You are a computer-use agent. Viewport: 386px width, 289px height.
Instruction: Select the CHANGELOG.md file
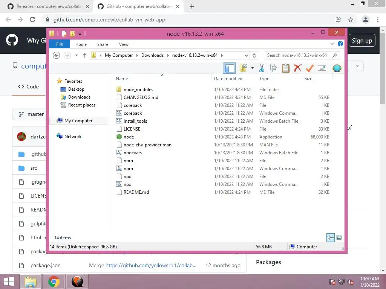[x=141, y=97]
